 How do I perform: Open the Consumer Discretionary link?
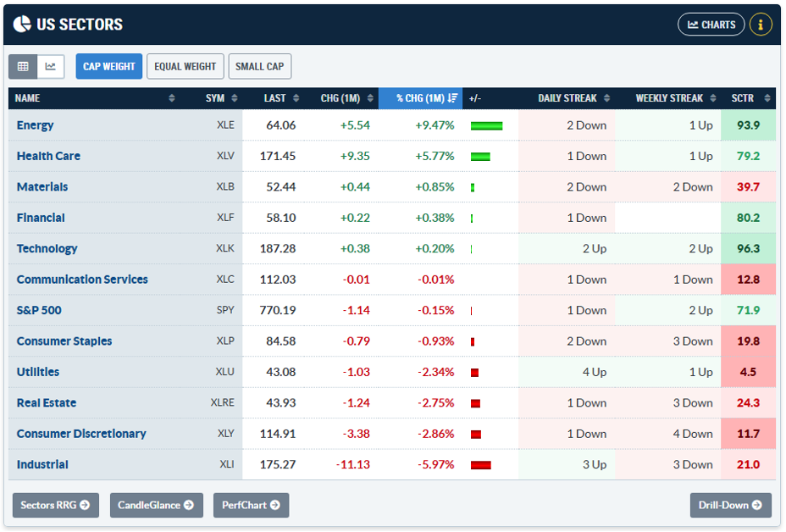81,434
